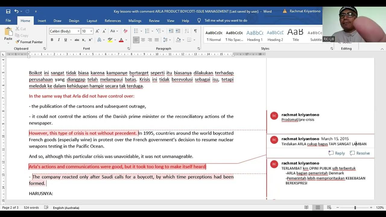The image size is (386, 217).
Task: Click the Redo button in quick access toolbar
Action: [27, 11]
